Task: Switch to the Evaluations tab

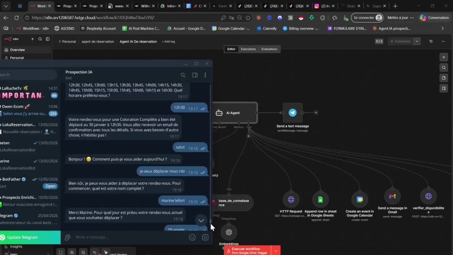Action: [x=269, y=49]
